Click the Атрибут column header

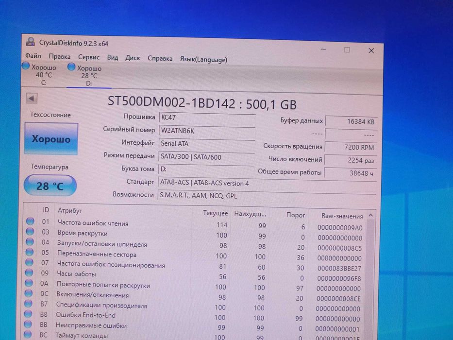click(x=69, y=210)
